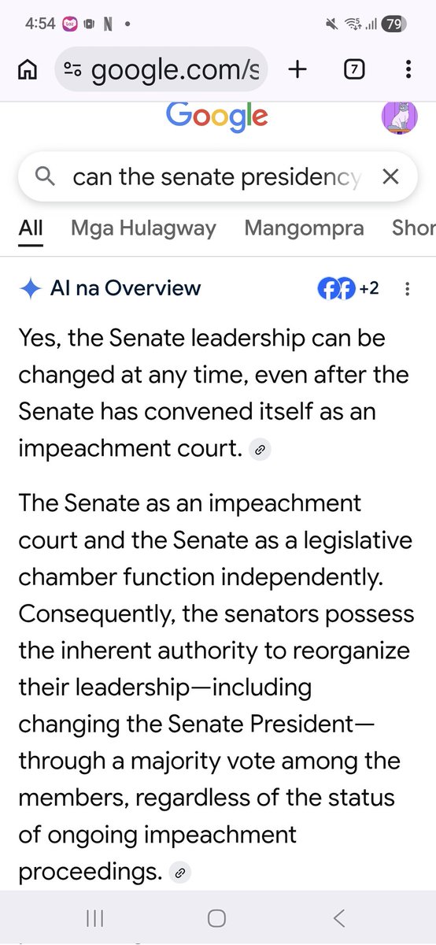Image resolution: width=436 pixels, height=945 pixels.
Task: Open the Google account avatar
Action: click(x=400, y=117)
